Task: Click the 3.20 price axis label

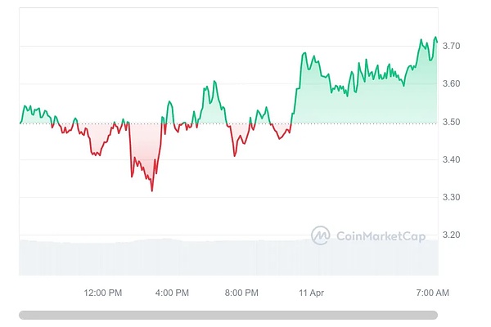Action: [x=451, y=235]
